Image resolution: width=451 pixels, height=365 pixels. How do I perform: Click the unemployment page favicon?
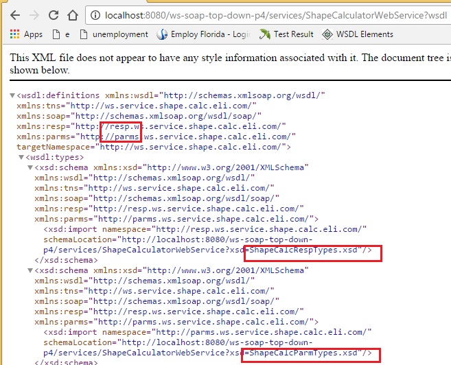pos(84,34)
